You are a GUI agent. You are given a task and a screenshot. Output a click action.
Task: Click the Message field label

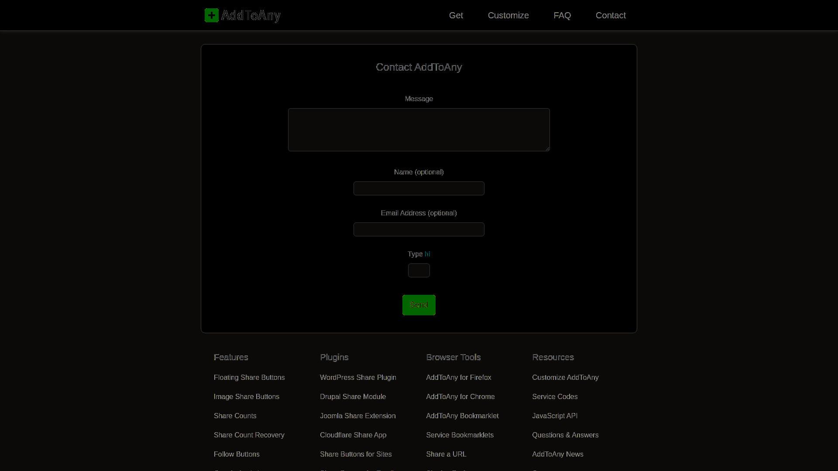tap(419, 99)
